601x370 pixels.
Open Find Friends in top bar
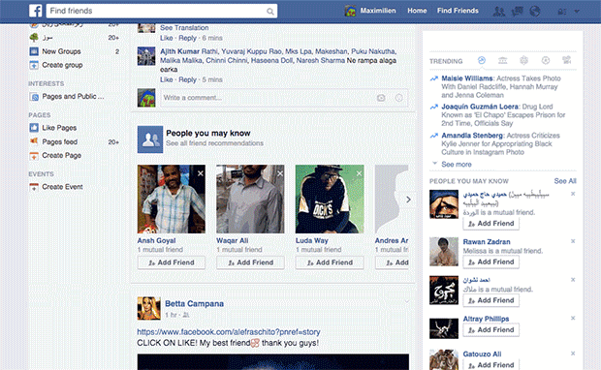point(458,11)
